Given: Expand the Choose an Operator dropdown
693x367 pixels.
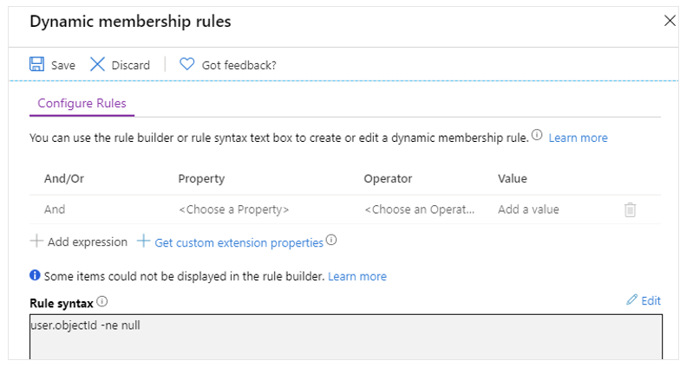Looking at the screenshot, I should (x=420, y=209).
